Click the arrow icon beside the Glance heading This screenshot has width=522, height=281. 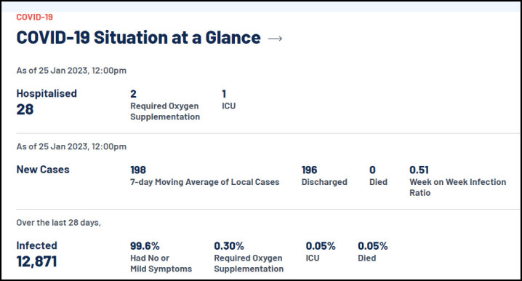click(x=275, y=39)
